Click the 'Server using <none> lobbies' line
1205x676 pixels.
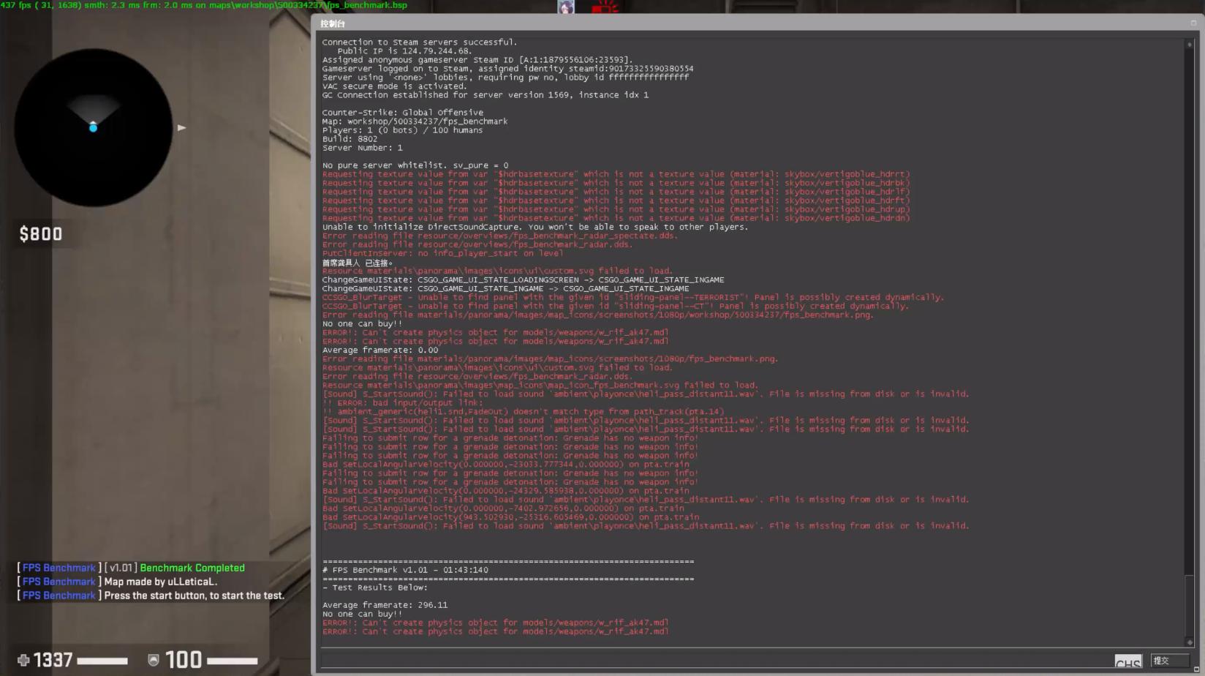click(x=505, y=78)
